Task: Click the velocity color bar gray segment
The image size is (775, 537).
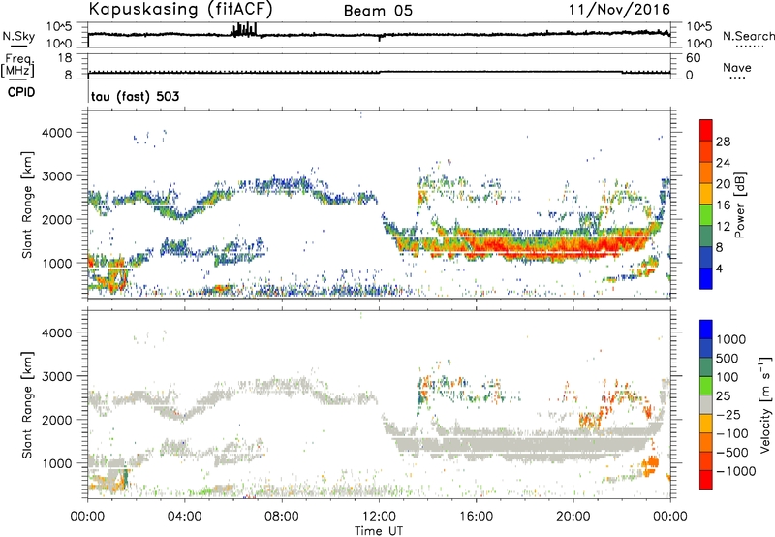Action: (x=706, y=404)
